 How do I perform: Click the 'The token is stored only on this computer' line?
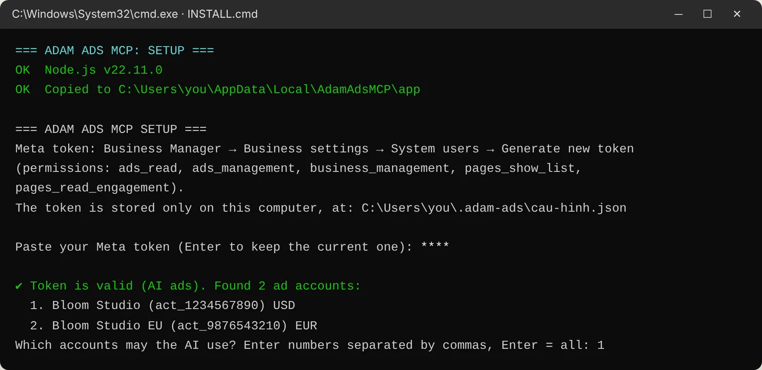click(321, 208)
